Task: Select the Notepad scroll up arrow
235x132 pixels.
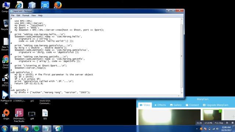Action: pyautogui.click(x=182, y=19)
